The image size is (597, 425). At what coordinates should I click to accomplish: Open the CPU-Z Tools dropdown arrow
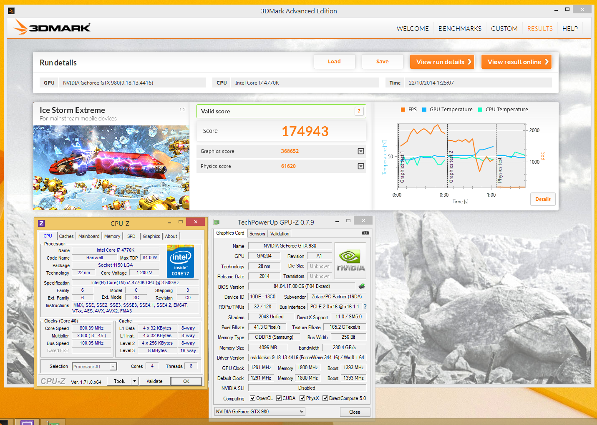point(134,381)
